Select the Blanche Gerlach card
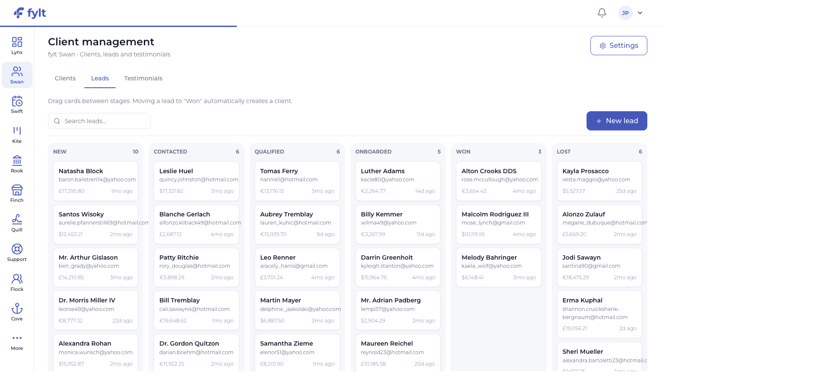 pos(197,224)
